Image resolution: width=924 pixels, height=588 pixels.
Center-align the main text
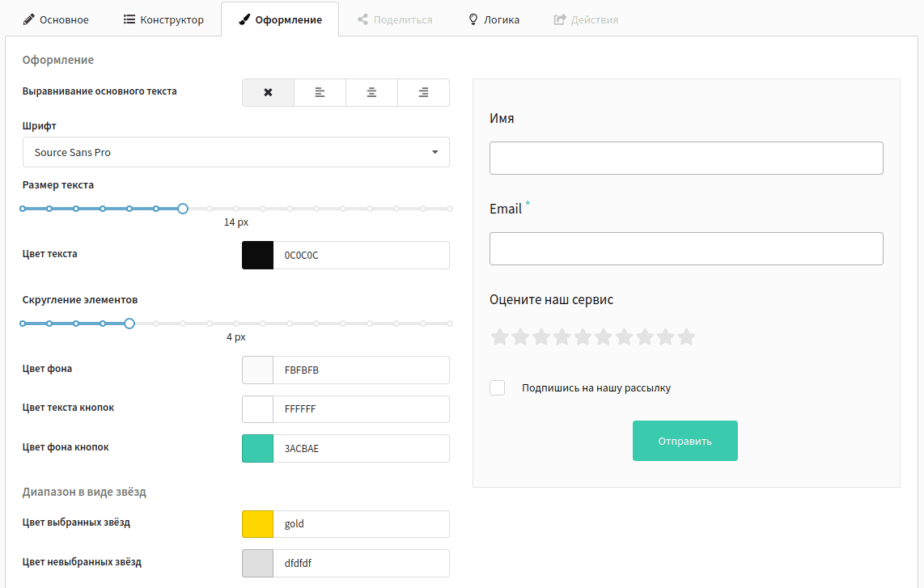click(372, 92)
